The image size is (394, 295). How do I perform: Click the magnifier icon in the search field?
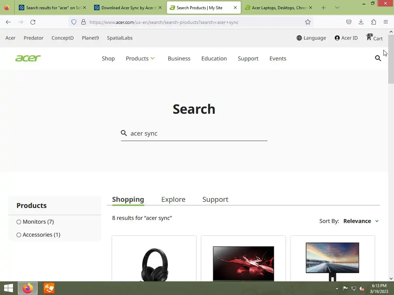123,133
